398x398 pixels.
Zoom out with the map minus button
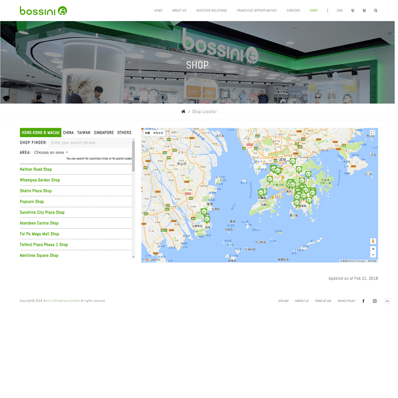coord(373,255)
